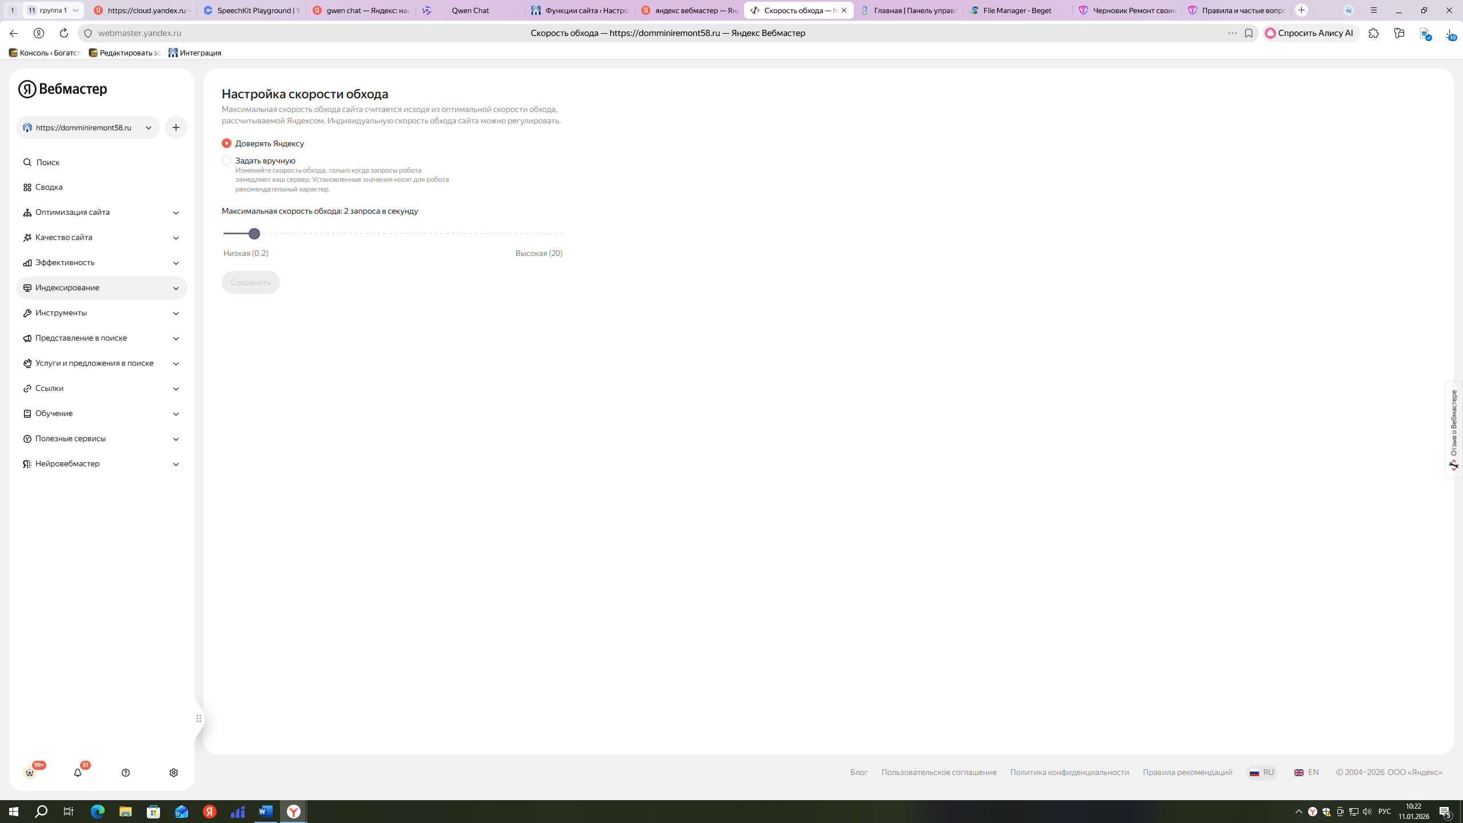The height and width of the screenshot is (823, 1463).
Task: Switch to the Qwen Chat tab
Action: pyautogui.click(x=470, y=10)
